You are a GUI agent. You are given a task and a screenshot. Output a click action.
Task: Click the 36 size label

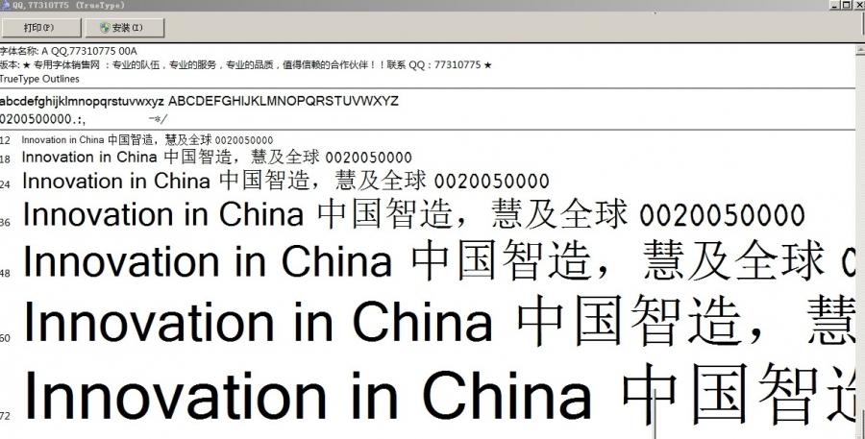coord(5,223)
